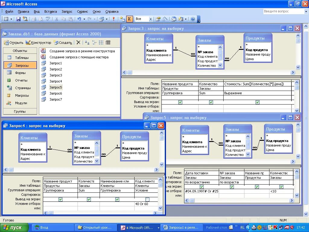Select Модули in the Objects pane
This screenshot has width=309, height=232.
point(20,103)
